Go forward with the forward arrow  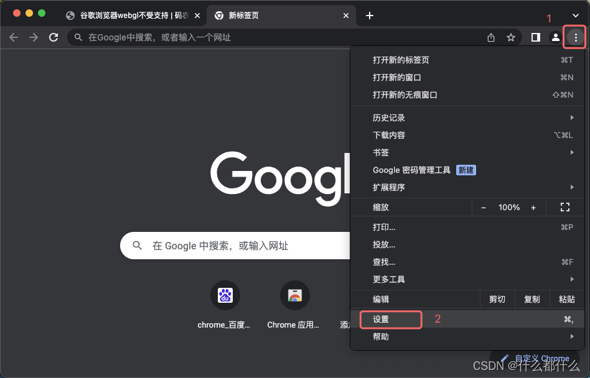pyautogui.click(x=34, y=37)
